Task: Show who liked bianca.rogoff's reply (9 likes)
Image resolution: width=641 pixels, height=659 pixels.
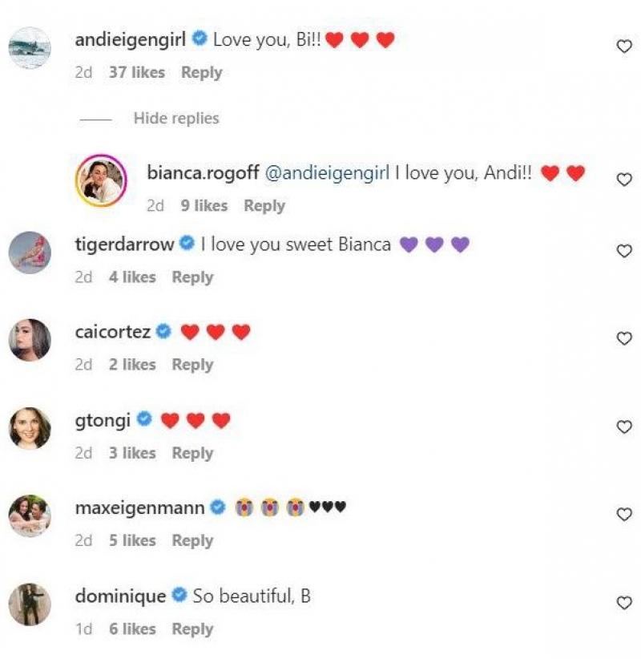Action: coord(204,206)
